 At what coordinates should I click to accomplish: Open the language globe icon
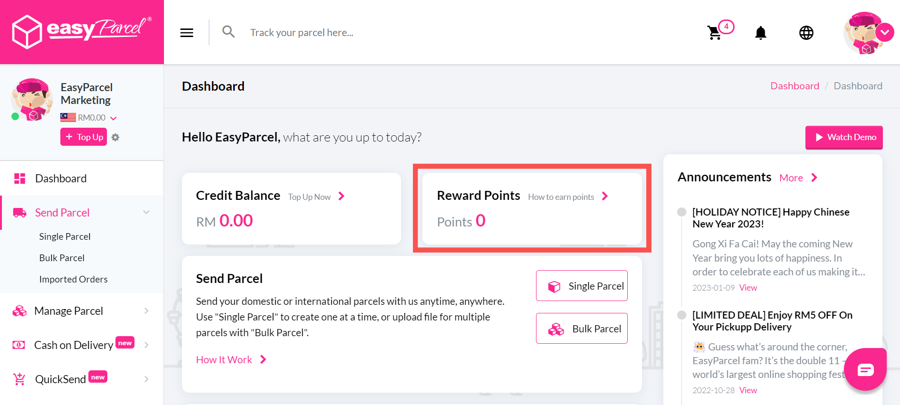(x=806, y=33)
